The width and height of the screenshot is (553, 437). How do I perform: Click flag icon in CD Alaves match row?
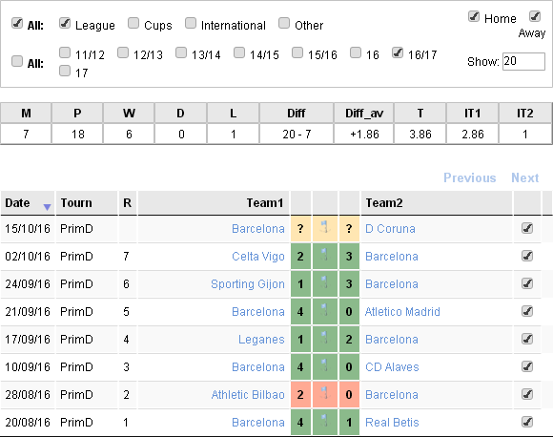324,366
